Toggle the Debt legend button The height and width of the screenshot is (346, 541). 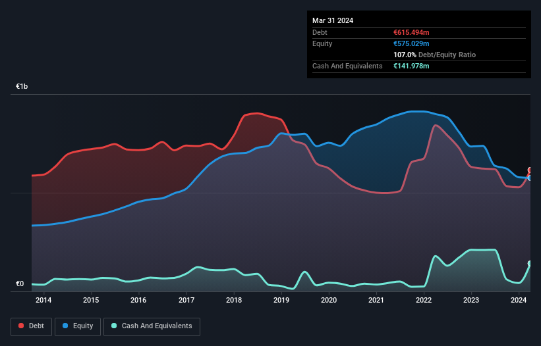(32, 326)
